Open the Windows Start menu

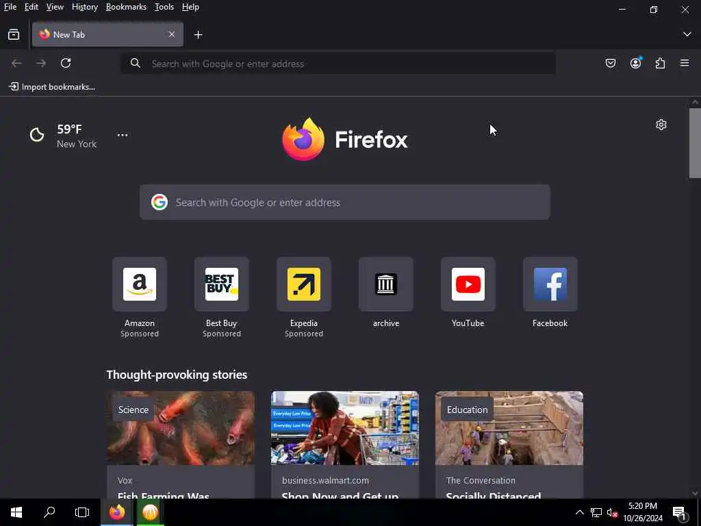[x=16, y=512]
